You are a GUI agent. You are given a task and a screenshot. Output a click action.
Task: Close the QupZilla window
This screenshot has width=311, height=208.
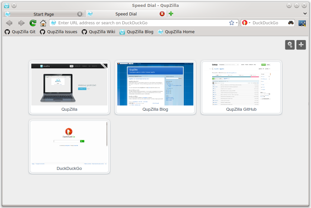(304, 6)
